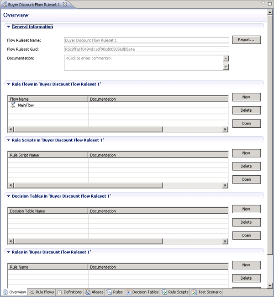Click Delete in the Decision Tables section
Viewport: 274px width, 297px height.
(x=246, y=222)
